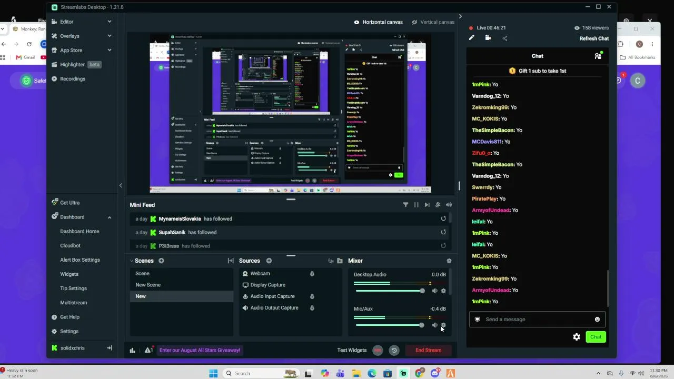Replay the MynameisSlovakia follow alert

tap(443, 218)
